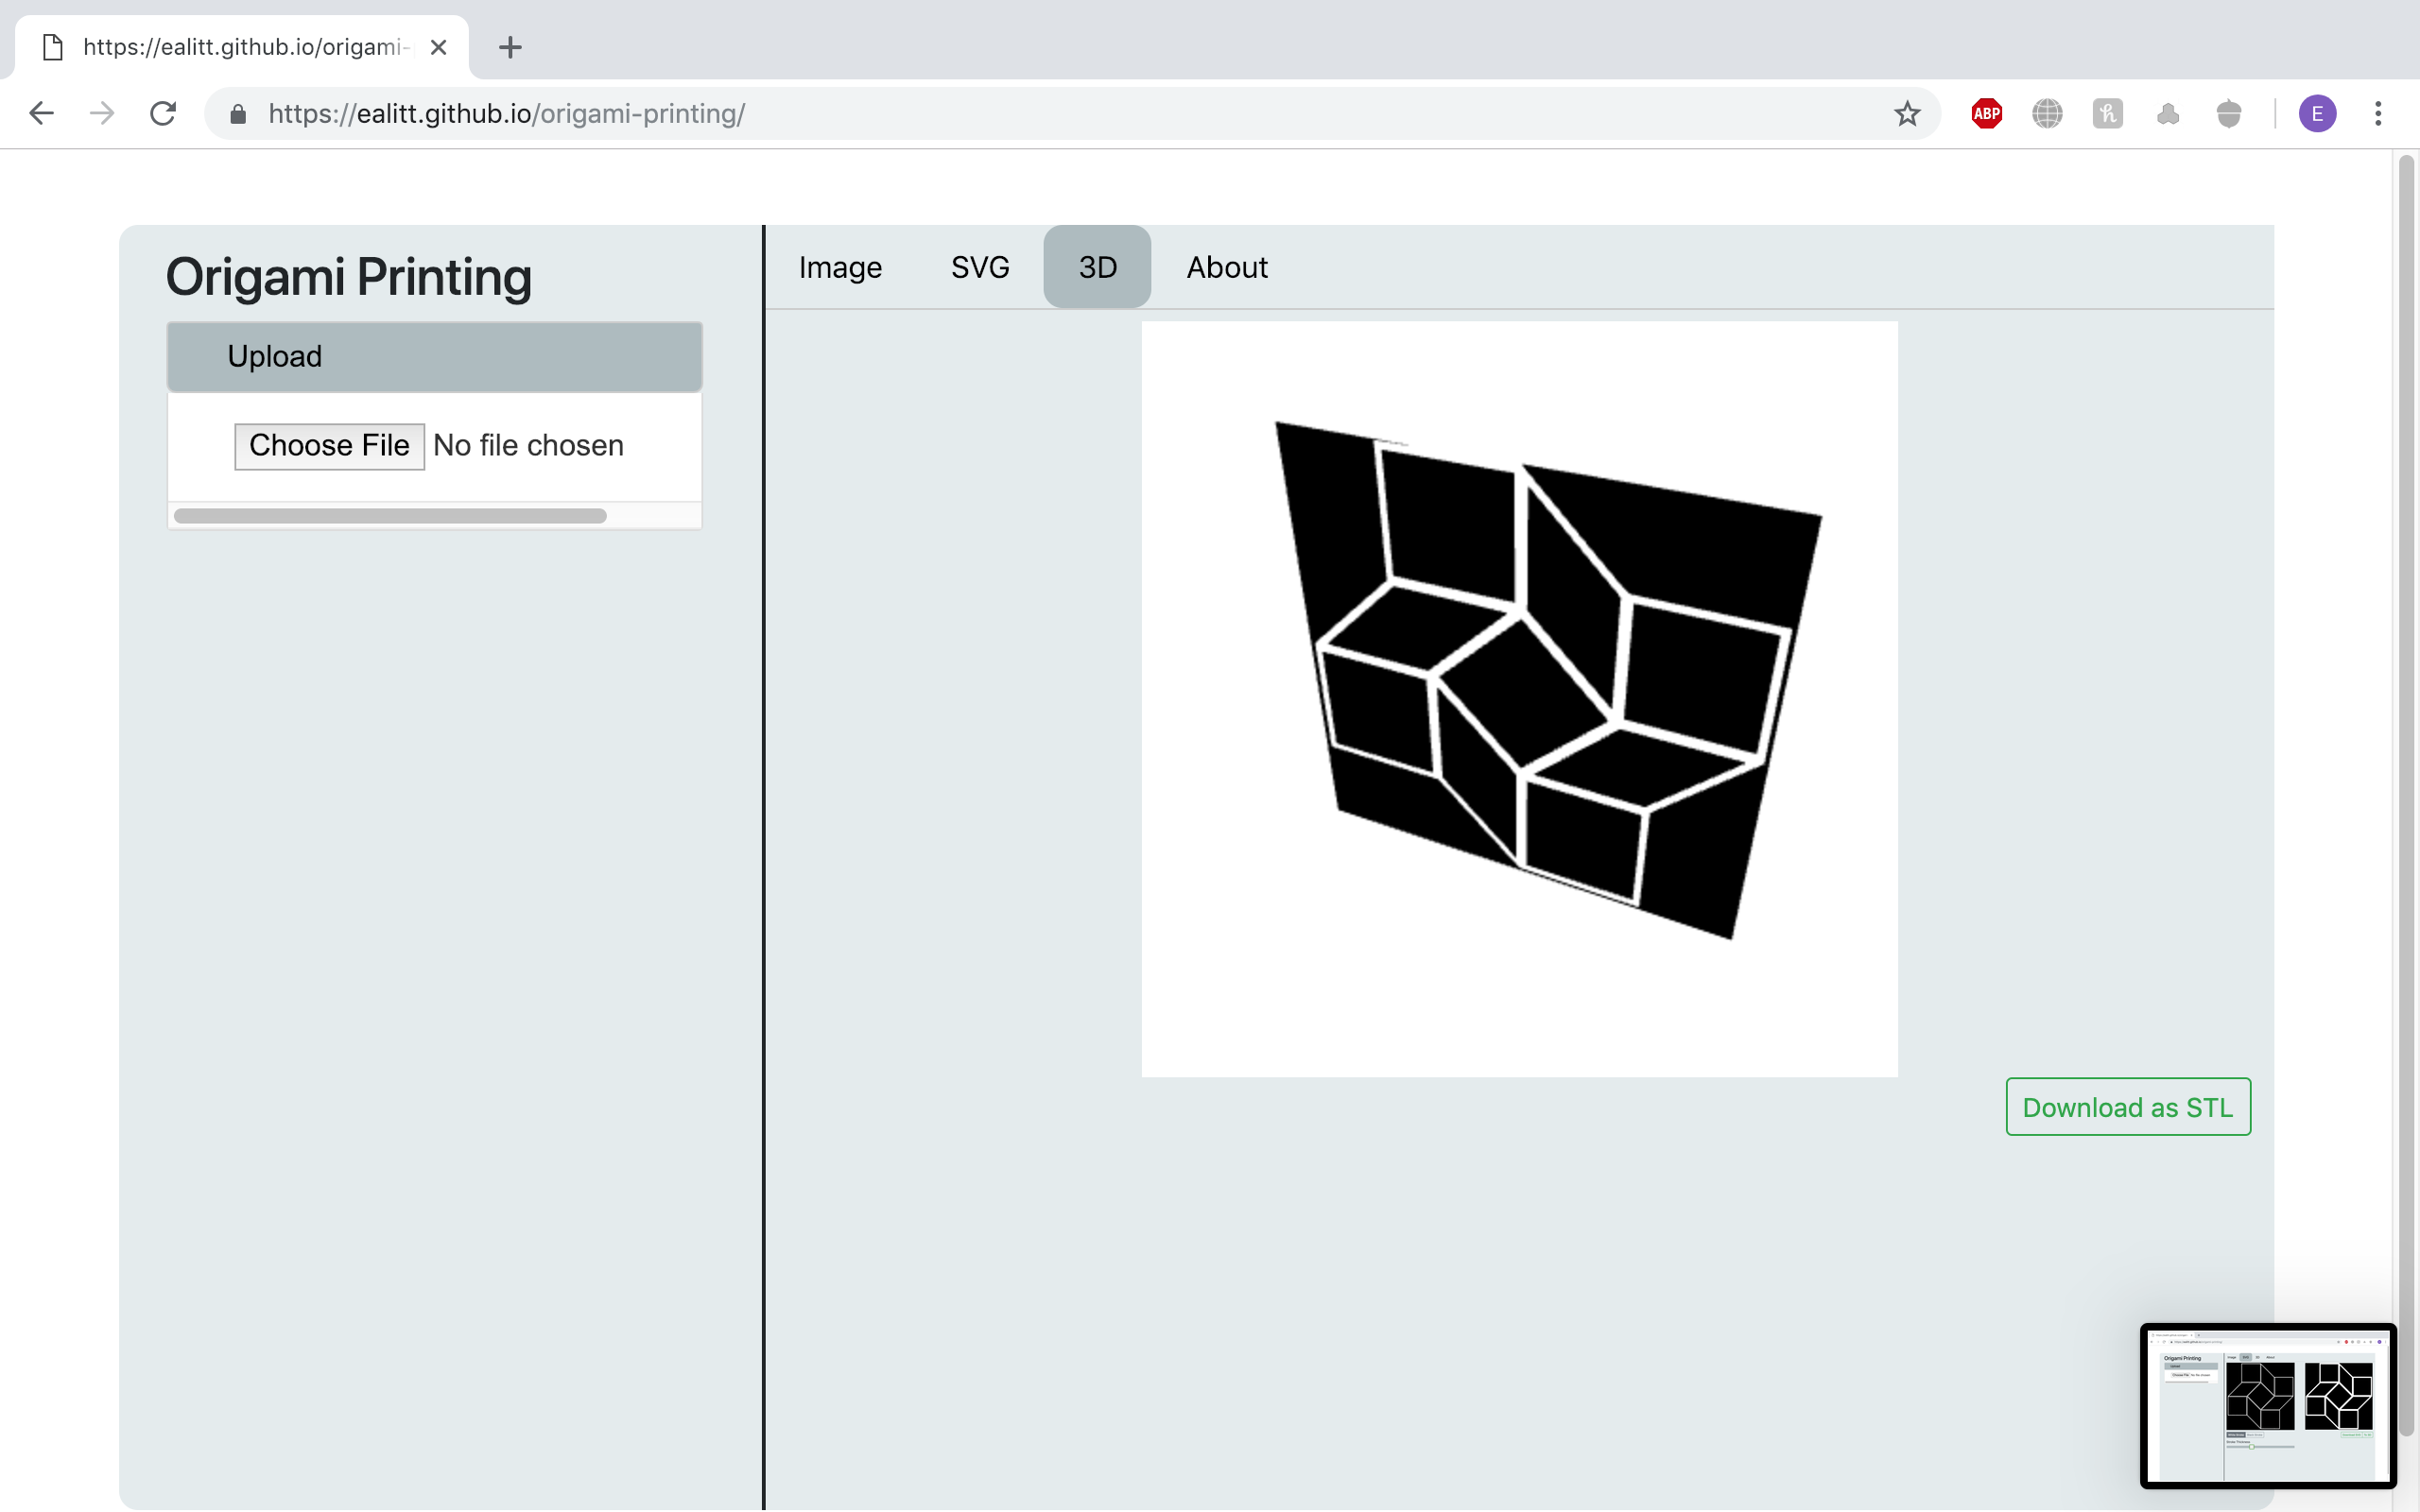Click Download as STL
The height and width of the screenshot is (1512, 2420).
pyautogui.click(x=2127, y=1107)
